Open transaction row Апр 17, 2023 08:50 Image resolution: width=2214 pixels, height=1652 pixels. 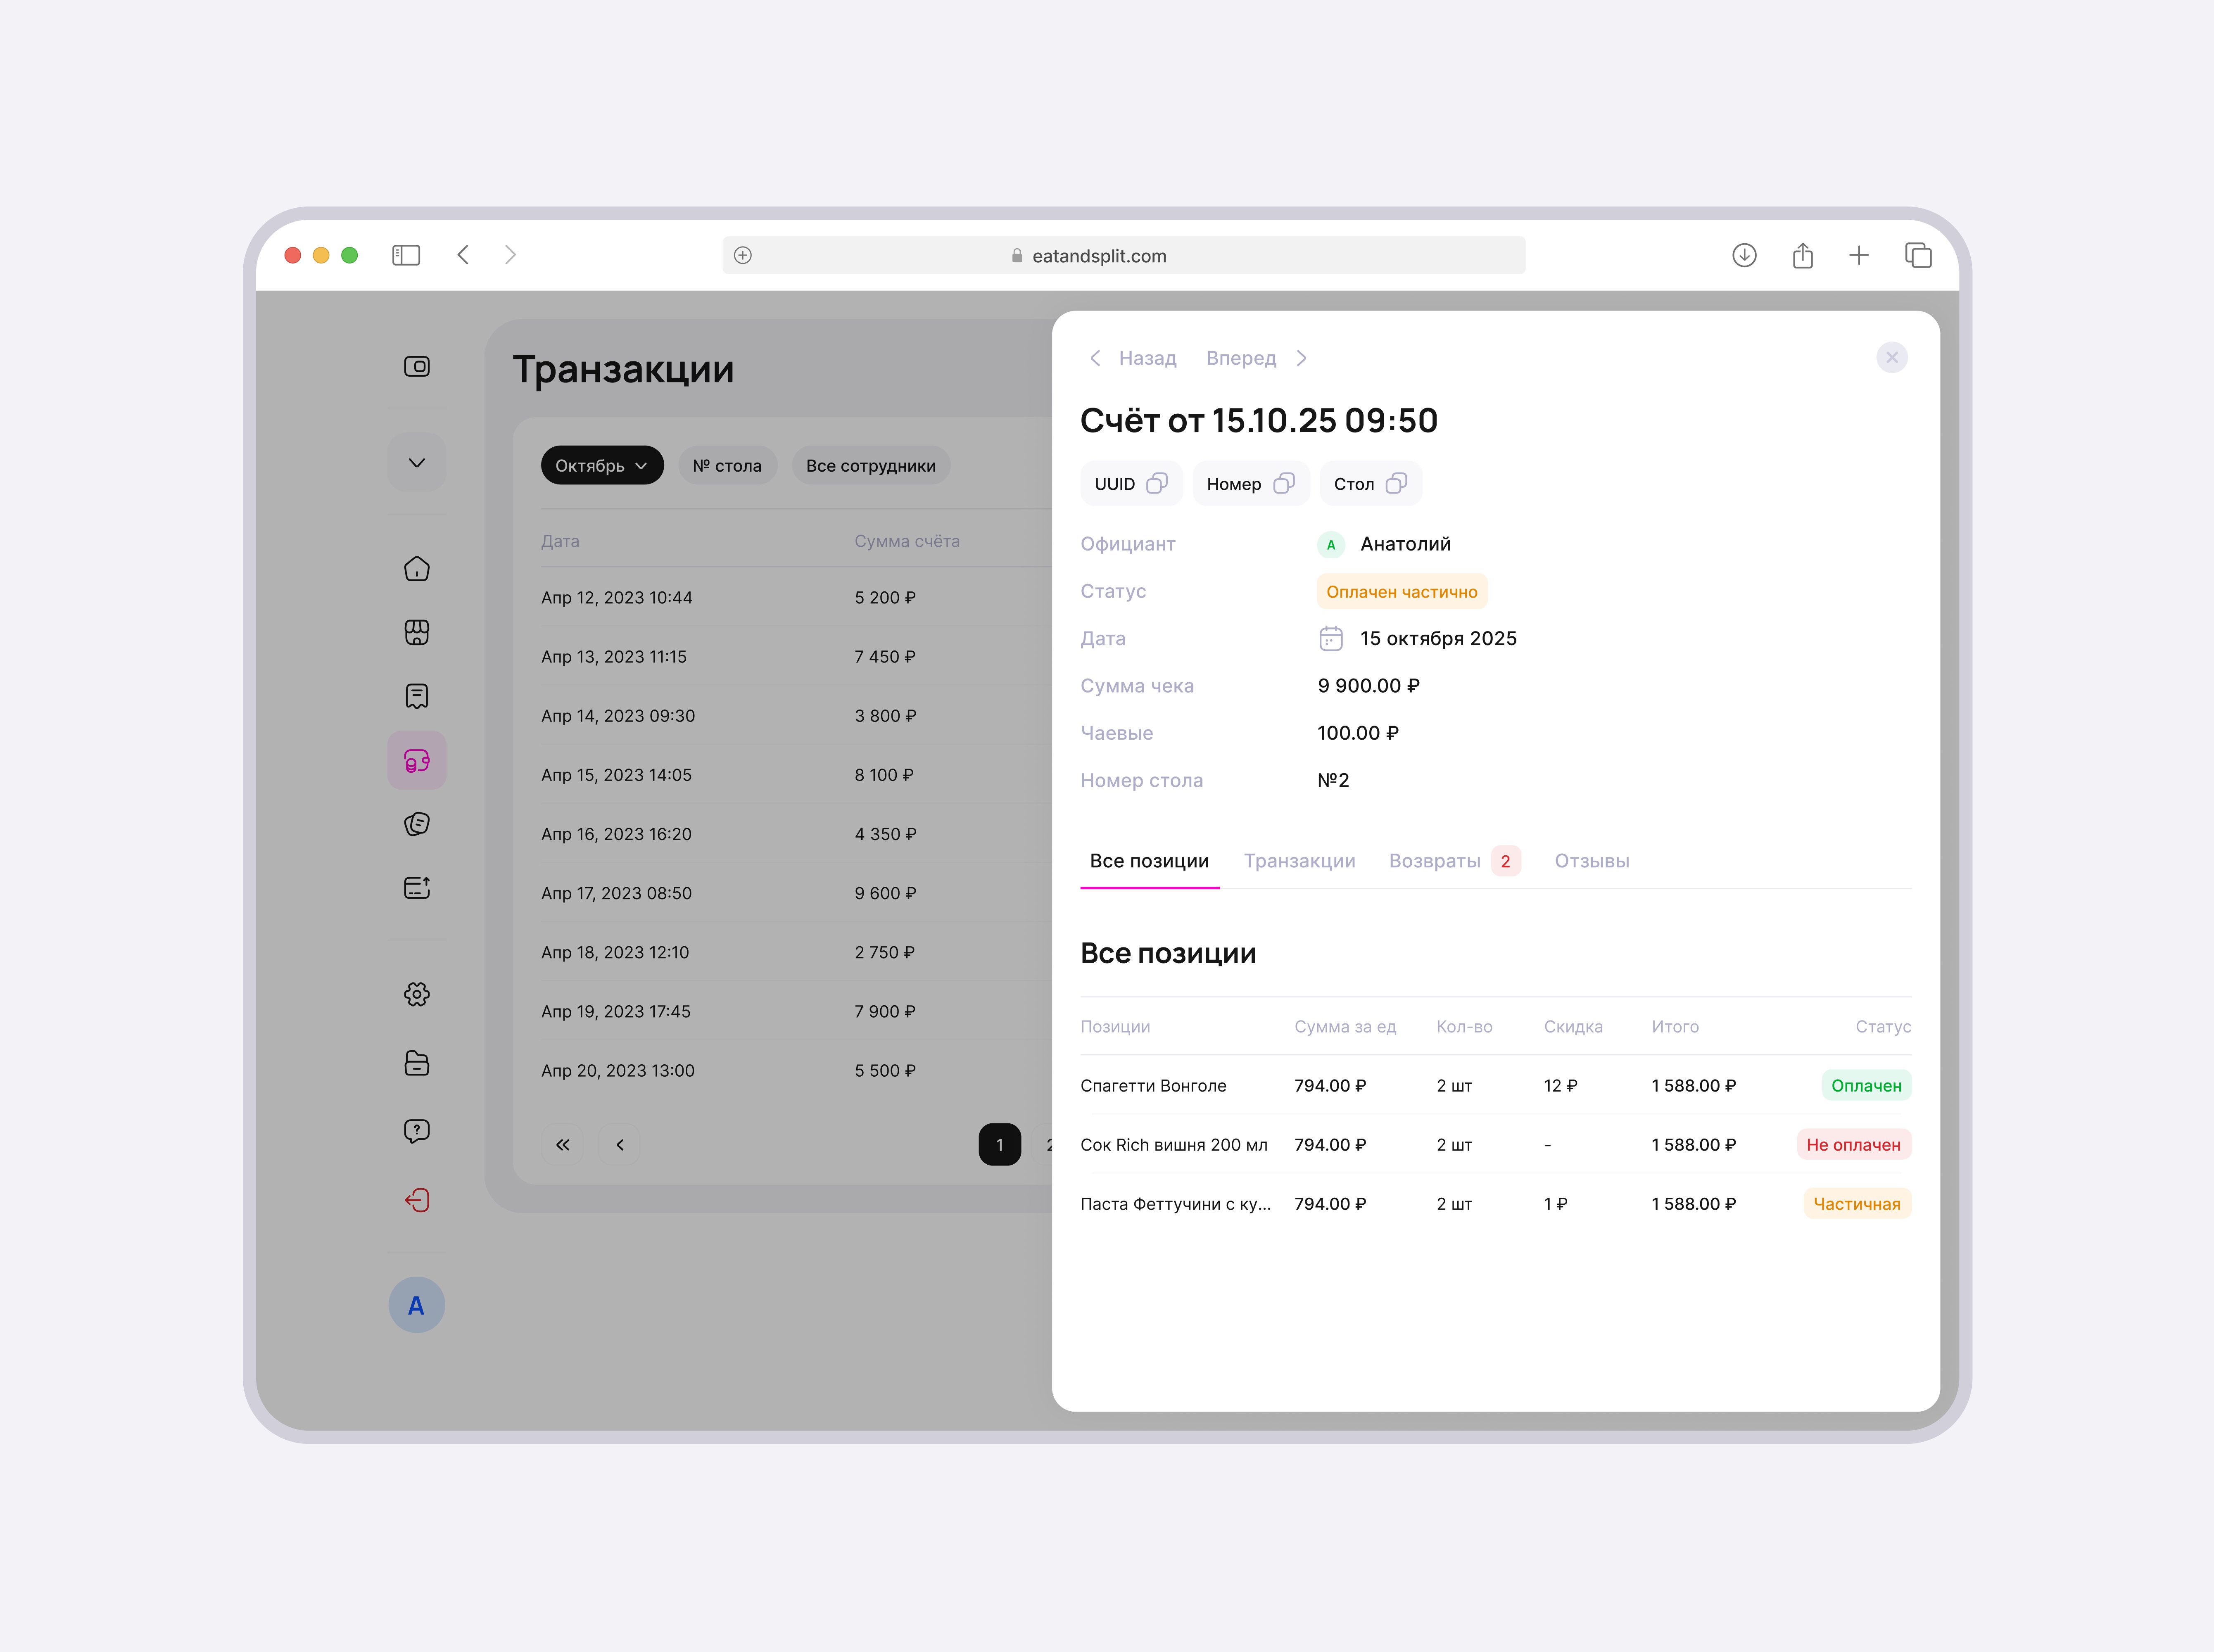coord(796,893)
